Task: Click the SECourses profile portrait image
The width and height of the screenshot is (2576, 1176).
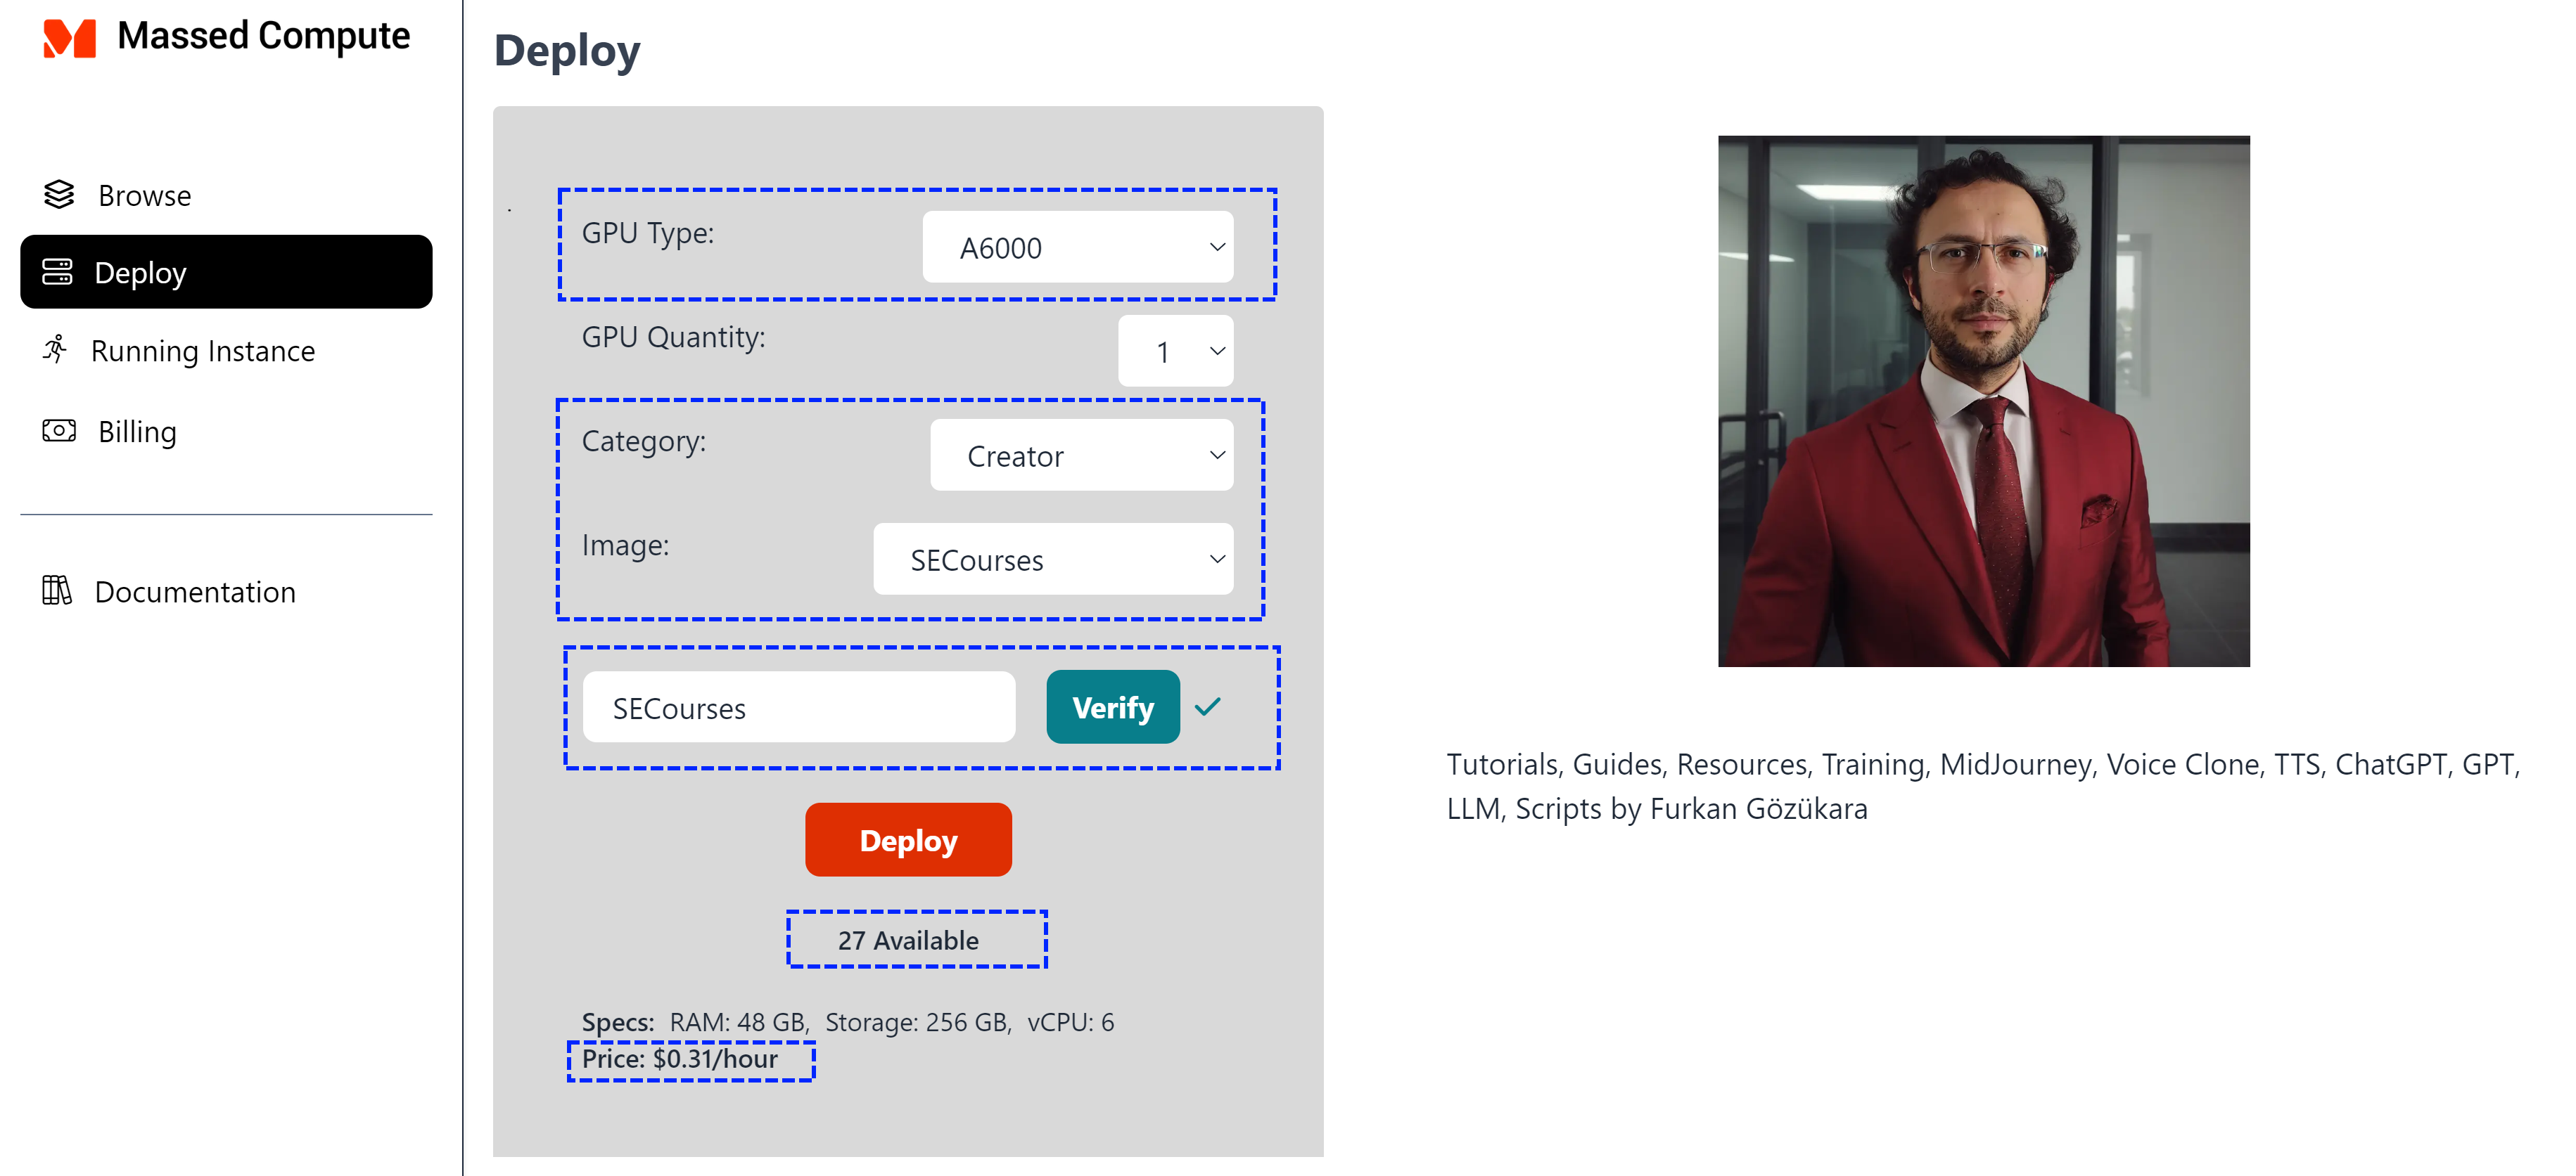Action: tap(1983, 401)
